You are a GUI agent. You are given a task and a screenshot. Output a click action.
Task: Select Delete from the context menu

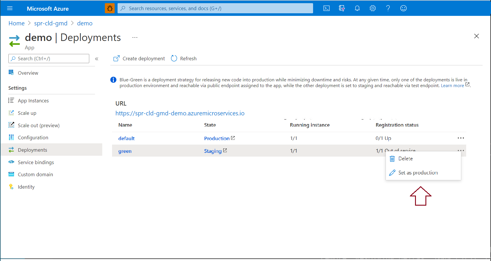click(x=406, y=158)
